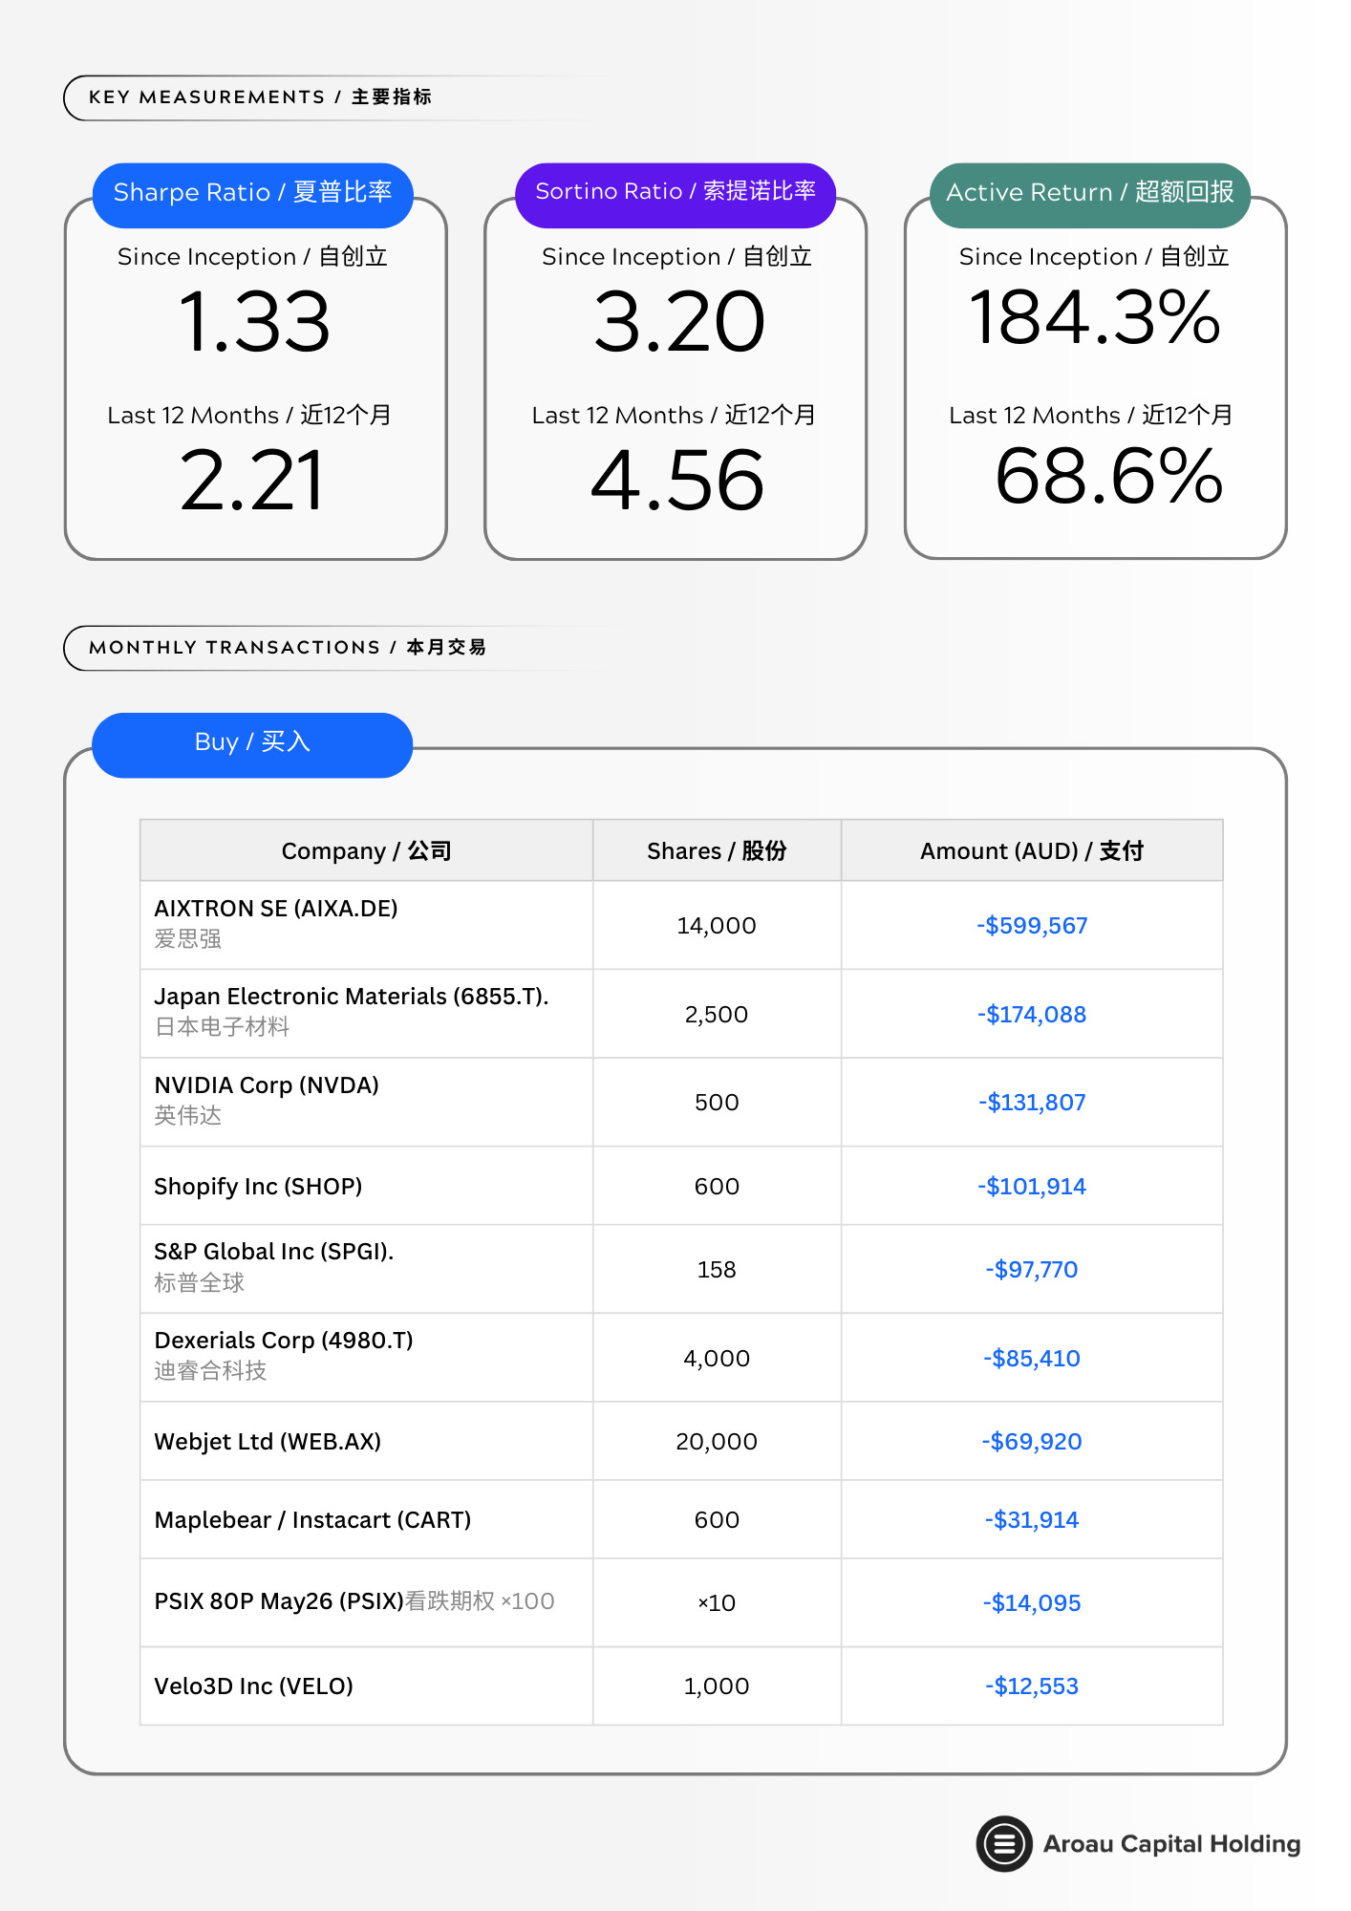Click Active Return value 184.3%

(x=1095, y=317)
